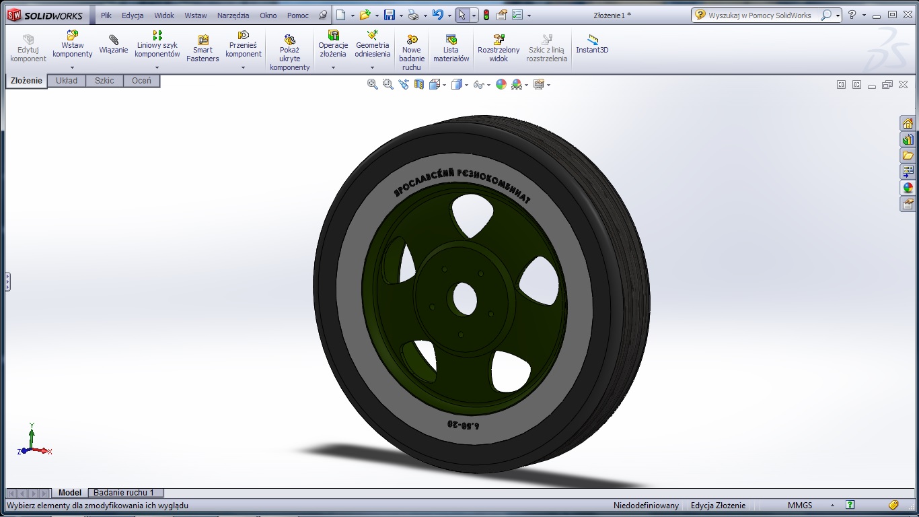This screenshot has width=919, height=517.
Task: Expand Przenieś komponent dropdown arrow
Action: coord(244,67)
